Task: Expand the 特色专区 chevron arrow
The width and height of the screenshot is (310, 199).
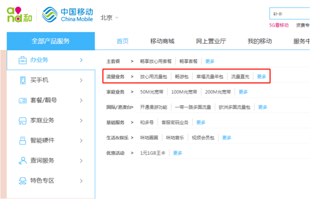Action: coord(81,180)
